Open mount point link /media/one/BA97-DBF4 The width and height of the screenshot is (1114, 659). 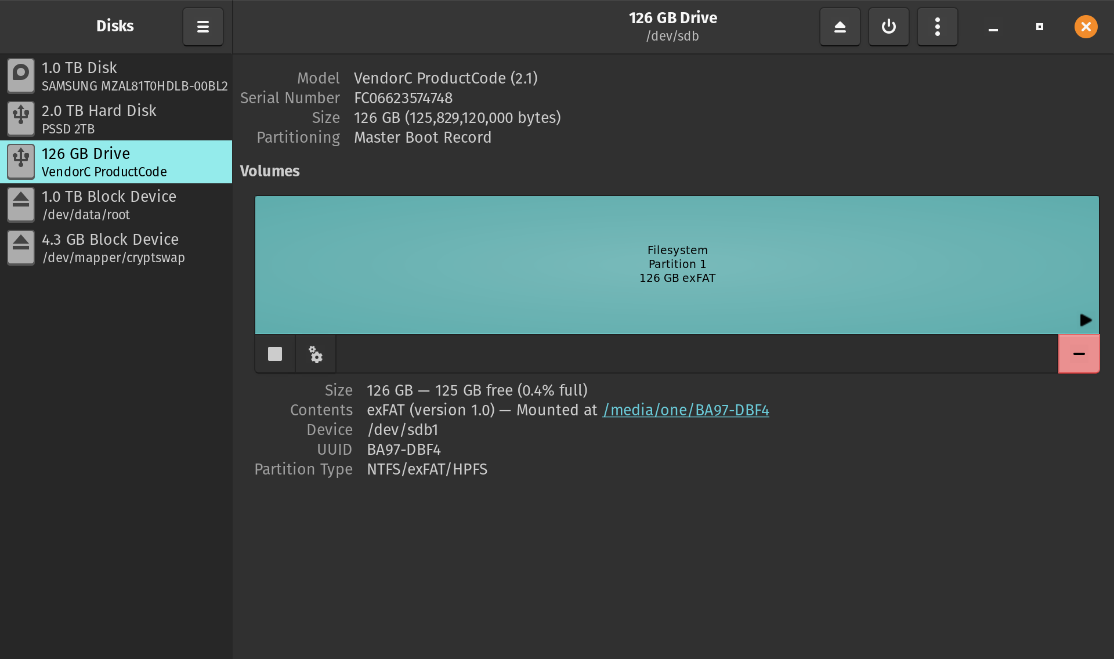tap(686, 410)
